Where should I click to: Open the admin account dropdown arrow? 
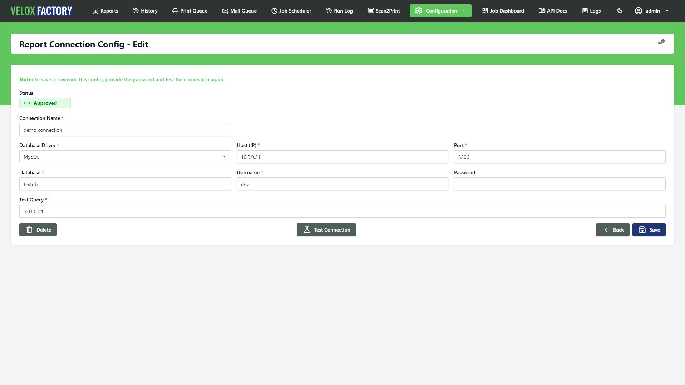pyautogui.click(x=667, y=11)
